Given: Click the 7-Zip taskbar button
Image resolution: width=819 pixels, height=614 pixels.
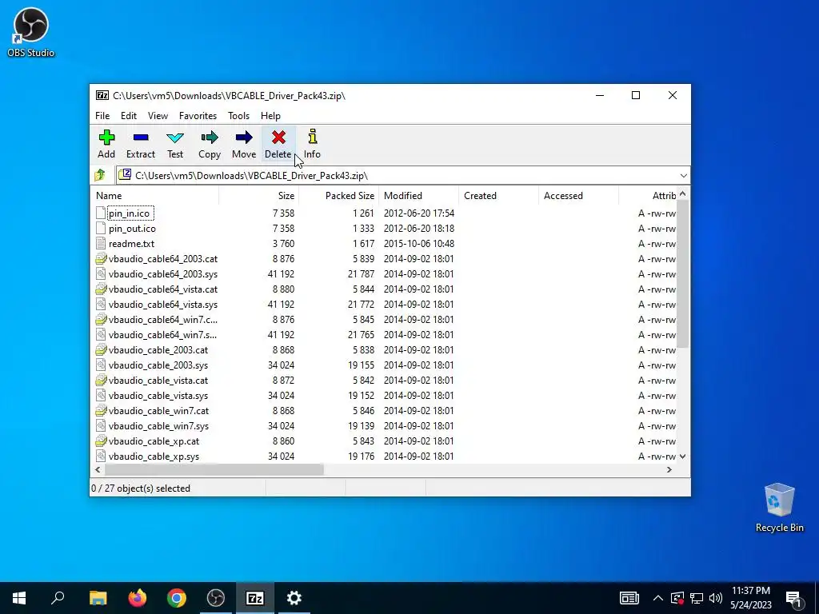Looking at the screenshot, I should pos(255,598).
